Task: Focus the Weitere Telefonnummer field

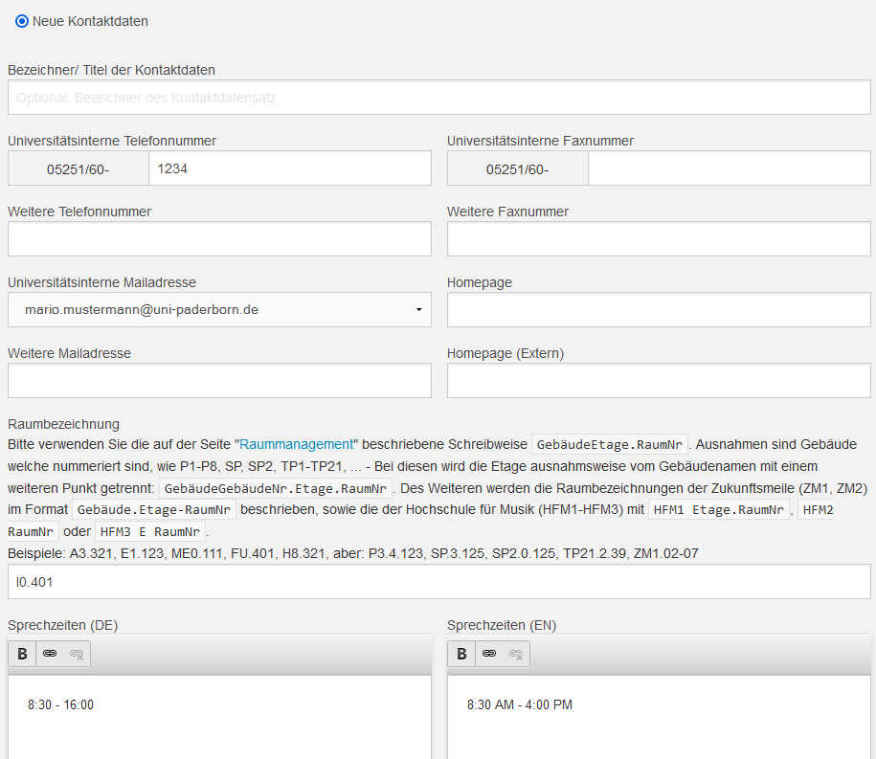Action: tap(219, 239)
